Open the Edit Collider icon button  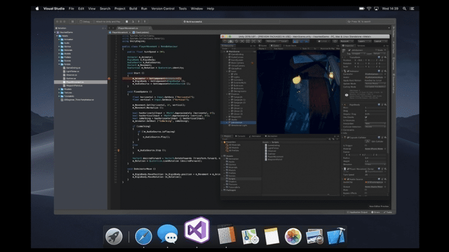(367, 141)
